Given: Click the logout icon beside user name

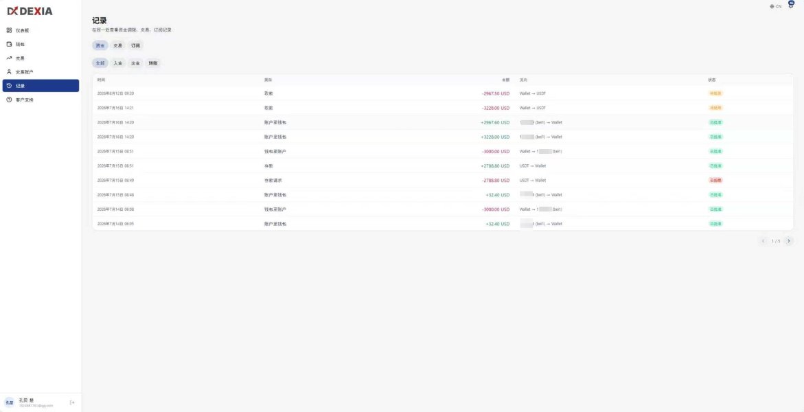Looking at the screenshot, I should click(x=72, y=403).
